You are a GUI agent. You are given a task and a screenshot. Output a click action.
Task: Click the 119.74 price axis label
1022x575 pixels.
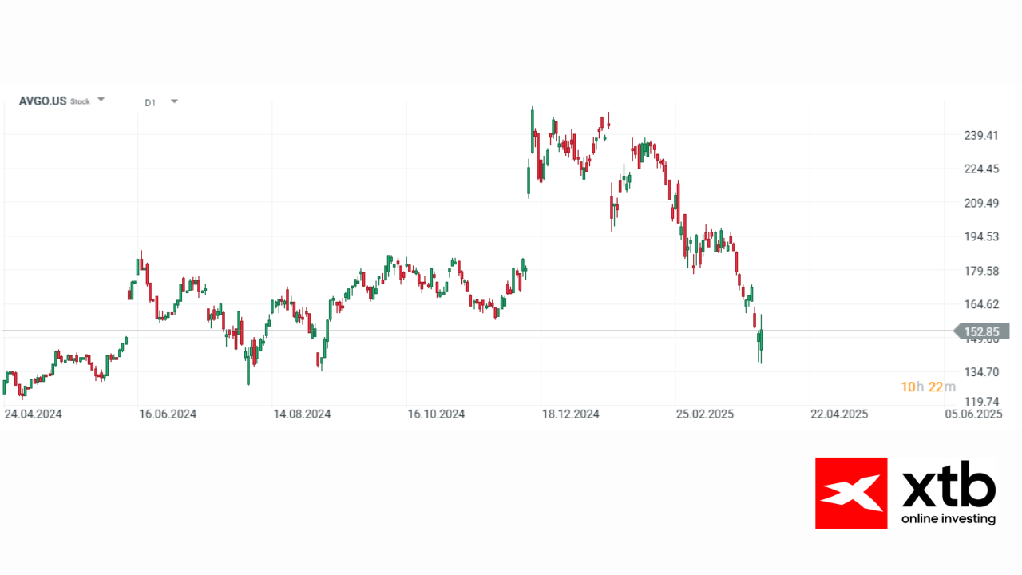(981, 401)
